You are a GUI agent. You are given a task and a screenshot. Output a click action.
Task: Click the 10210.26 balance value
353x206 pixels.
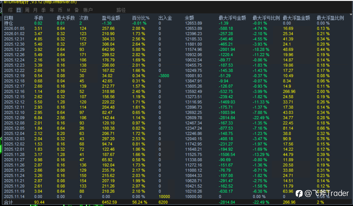point(194,191)
